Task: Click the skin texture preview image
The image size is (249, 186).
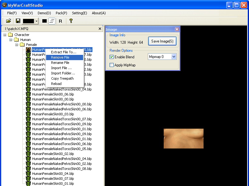Action: tap(184, 139)
